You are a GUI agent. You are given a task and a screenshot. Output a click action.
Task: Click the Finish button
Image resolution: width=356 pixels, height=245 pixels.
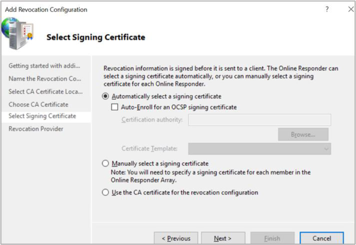pos(272,238)
